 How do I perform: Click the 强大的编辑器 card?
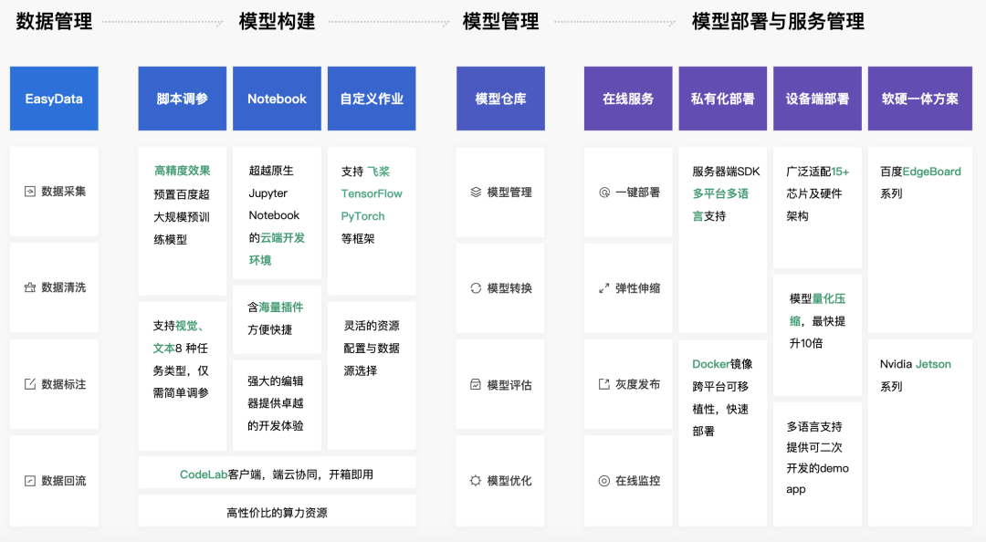(277, 405)
